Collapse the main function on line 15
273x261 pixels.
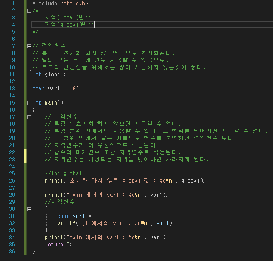(x=29, y=103)
